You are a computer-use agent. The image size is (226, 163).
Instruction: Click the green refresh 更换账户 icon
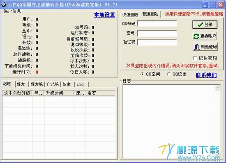pyautogui.click(x=196, y=36)
